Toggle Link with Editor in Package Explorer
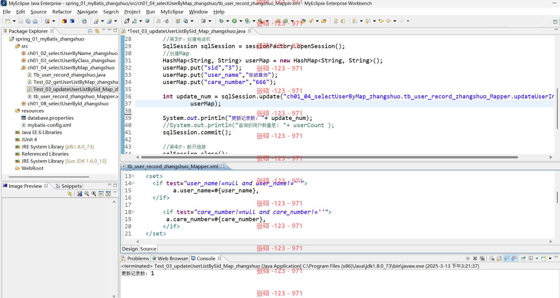The image size is (560, 298). click(97, 31)
